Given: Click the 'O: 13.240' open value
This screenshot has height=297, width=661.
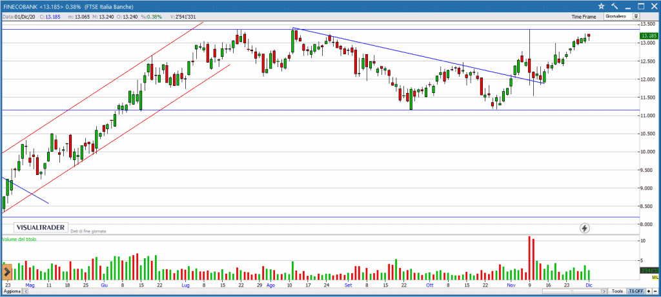Looking at the screenshot, I should (x=127, y=17).
